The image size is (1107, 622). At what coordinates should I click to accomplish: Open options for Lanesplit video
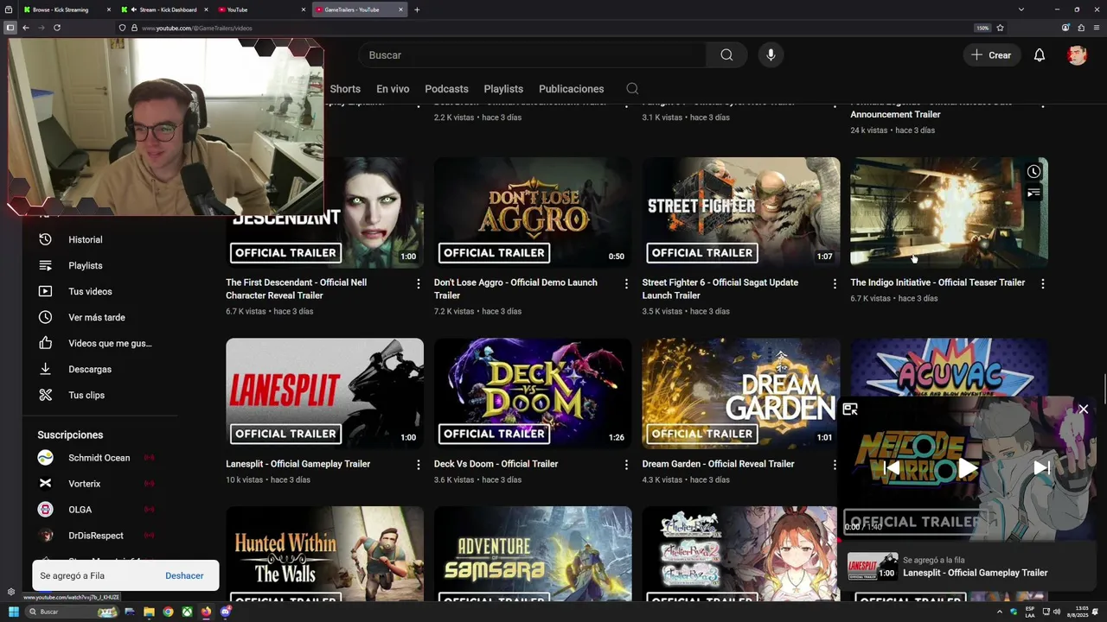[419, 465]
